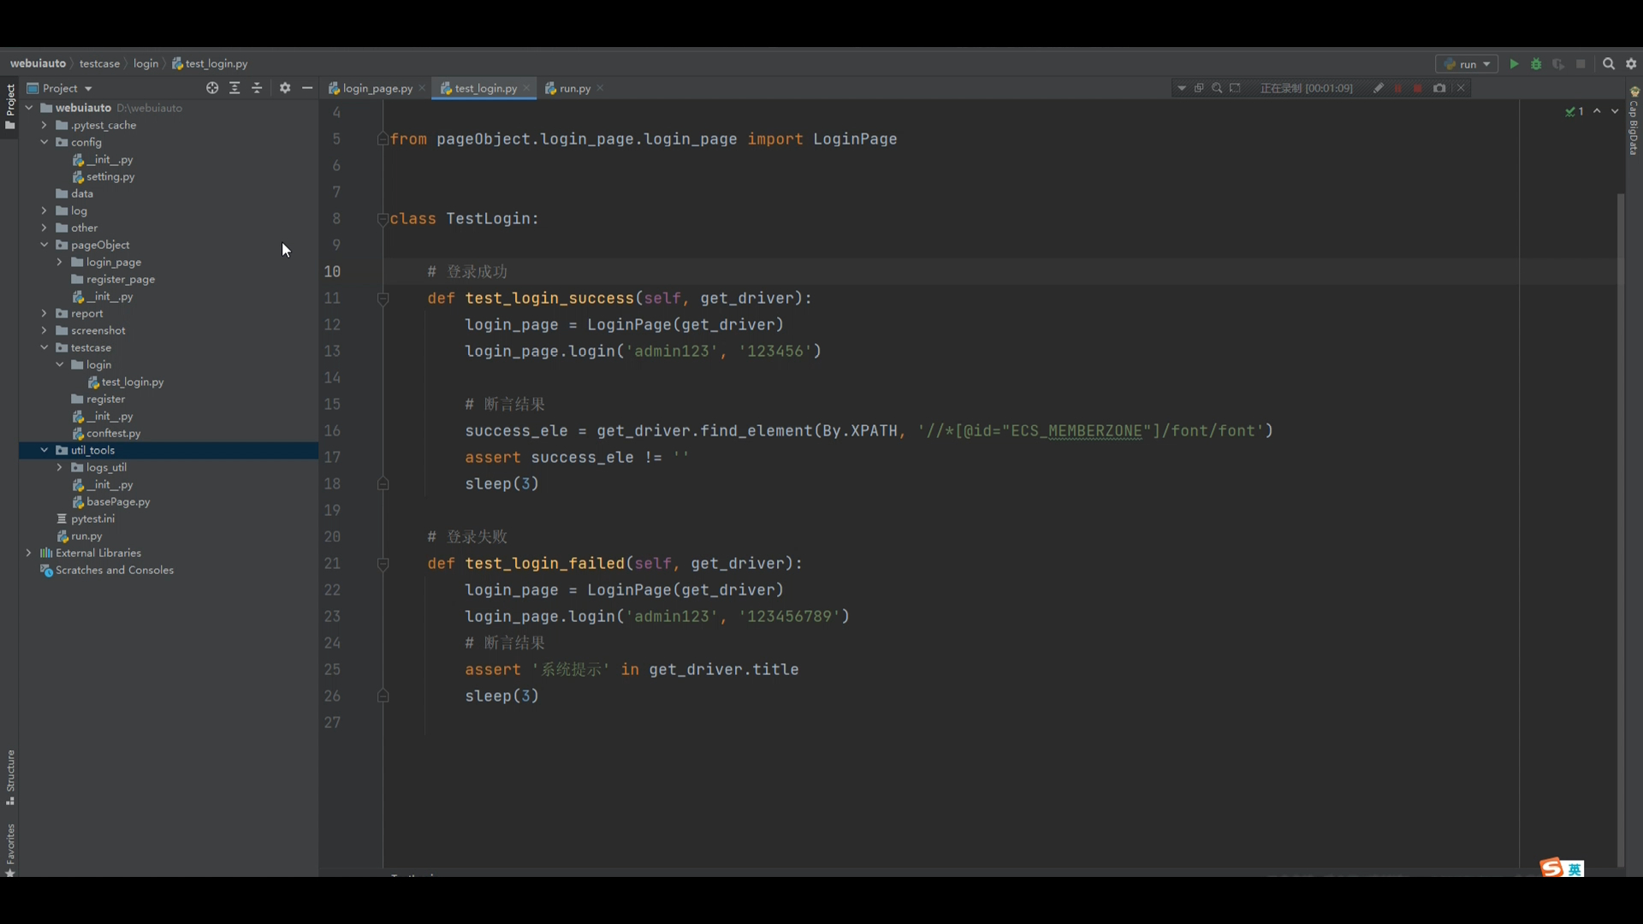Click test_login.py in the breadcrumb bar

tap(210, 63)
